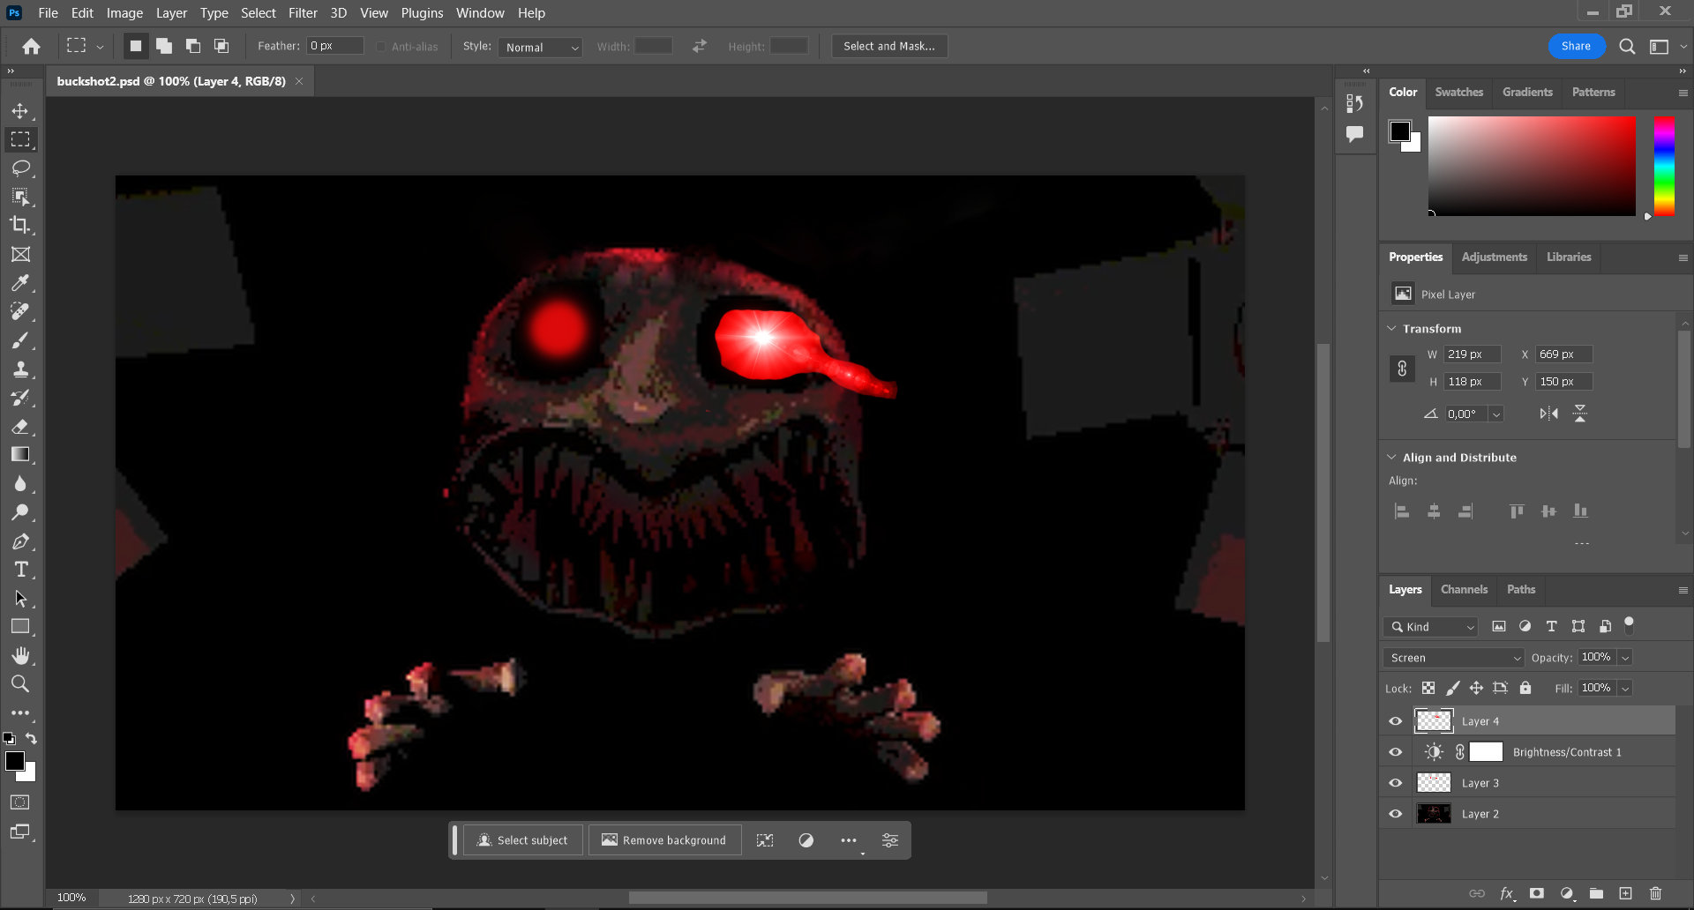Click the Remove background button
The image size is (1694, 910).
[664, 839]
